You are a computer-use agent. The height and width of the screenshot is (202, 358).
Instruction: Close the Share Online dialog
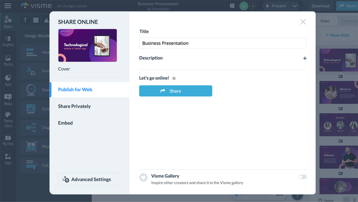303,22
